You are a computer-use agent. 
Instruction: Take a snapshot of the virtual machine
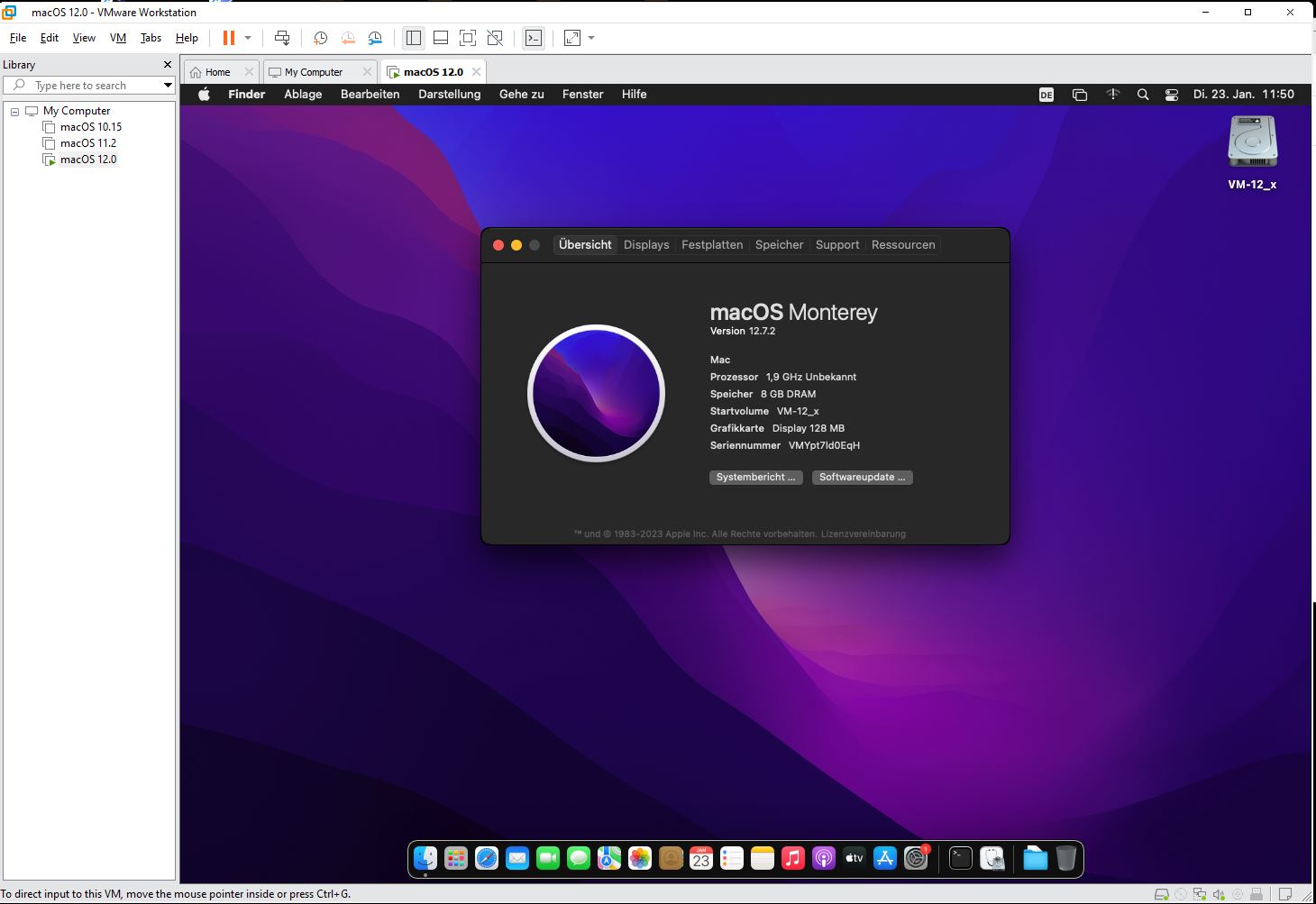(x=320, y=38)
